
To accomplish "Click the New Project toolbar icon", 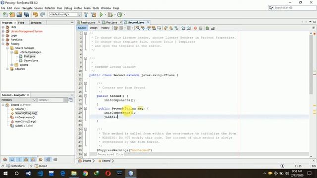I will point(12,14).
